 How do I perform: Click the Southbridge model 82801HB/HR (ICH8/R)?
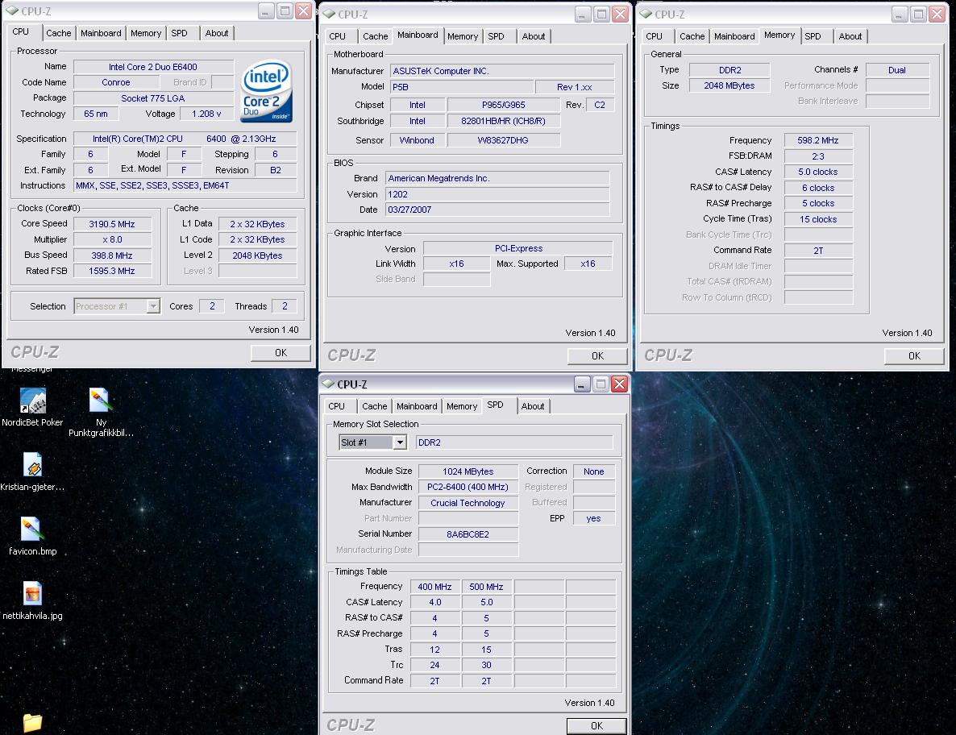[x=503, y=121]
